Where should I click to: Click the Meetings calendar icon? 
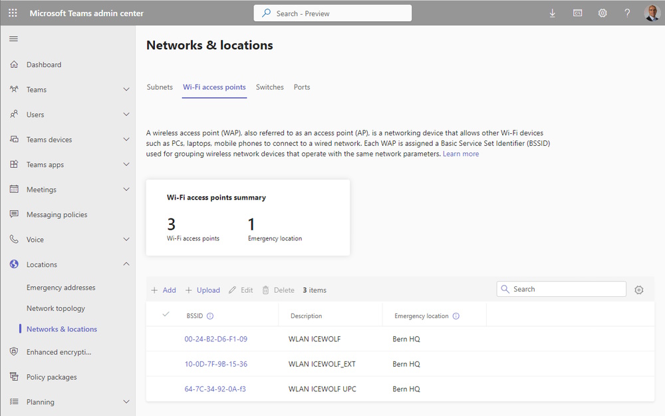tap(14, 189)
